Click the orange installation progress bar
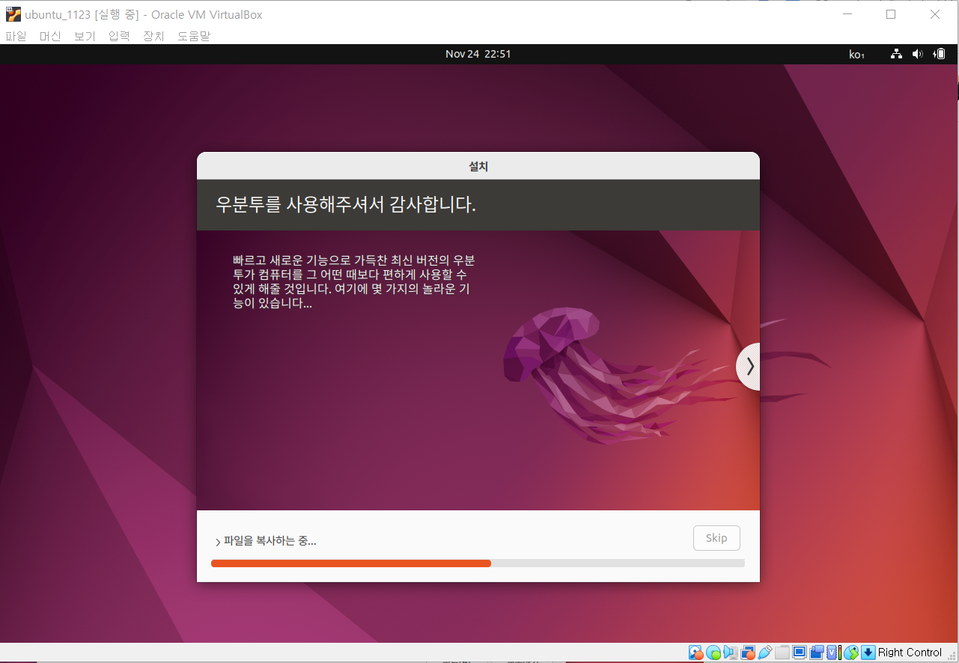Screen dimensions: 959x663 click(351, 563)
